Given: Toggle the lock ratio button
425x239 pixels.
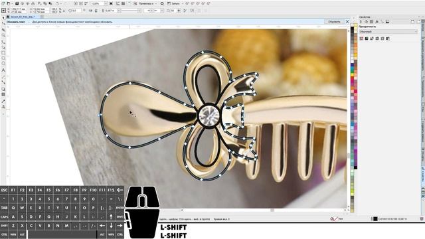Looking at the screenshot, I should (x=64, y=11).
